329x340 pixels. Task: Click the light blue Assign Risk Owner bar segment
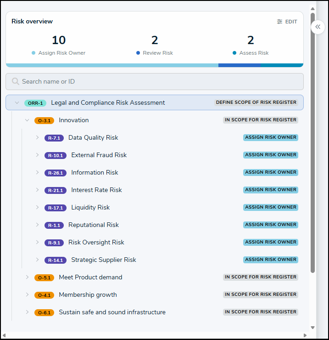pyautogui.click(x=112, y=65)
